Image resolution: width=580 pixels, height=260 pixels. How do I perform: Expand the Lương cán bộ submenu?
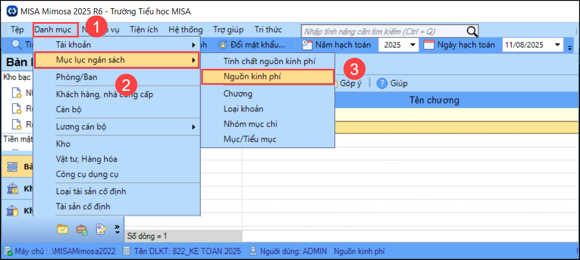194,127
